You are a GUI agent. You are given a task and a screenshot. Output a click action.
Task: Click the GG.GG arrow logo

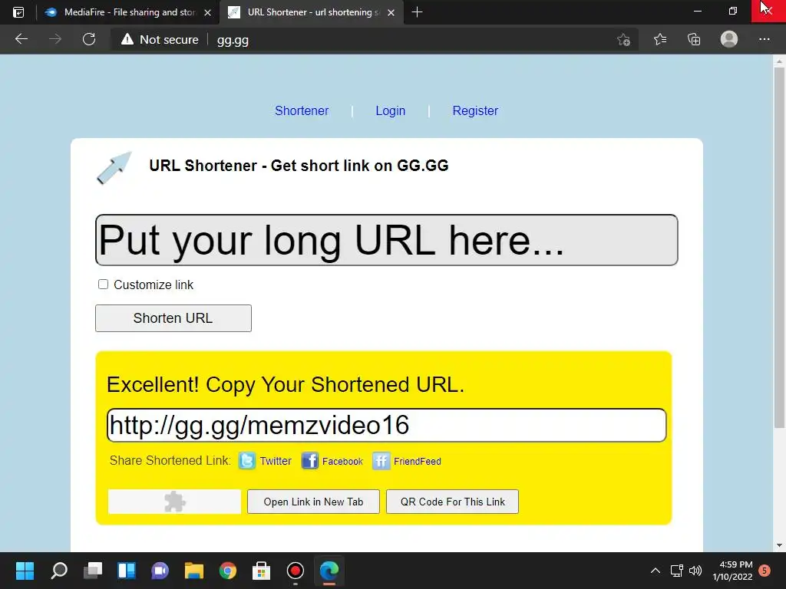114,168
